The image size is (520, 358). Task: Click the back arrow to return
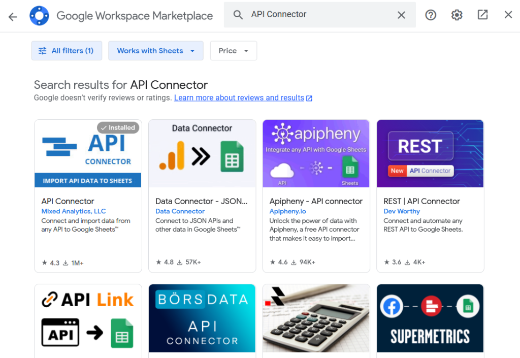(12, 16)
